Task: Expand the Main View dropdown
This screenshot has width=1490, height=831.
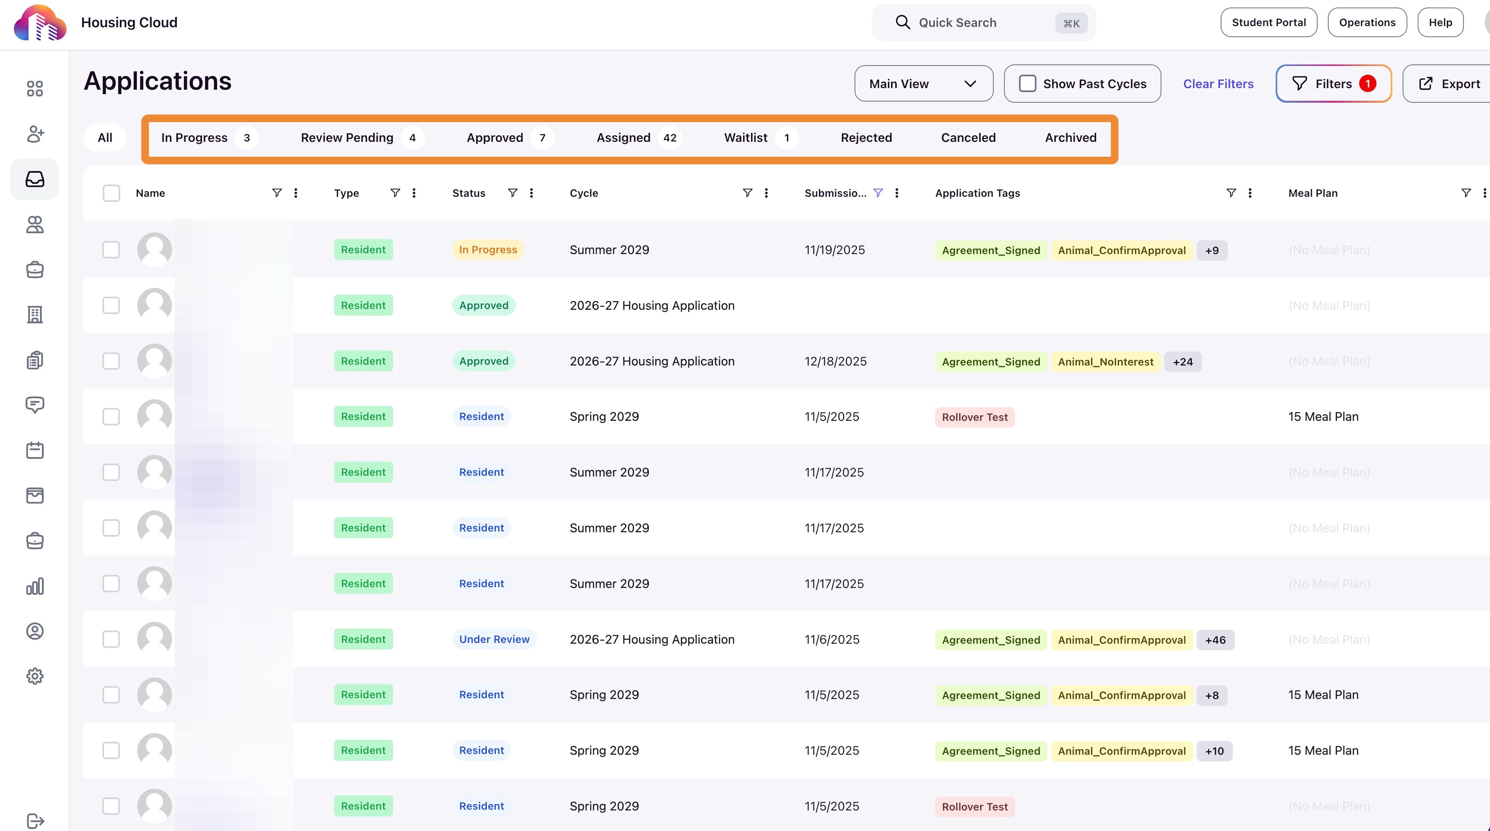Action: tap(923, 84)
